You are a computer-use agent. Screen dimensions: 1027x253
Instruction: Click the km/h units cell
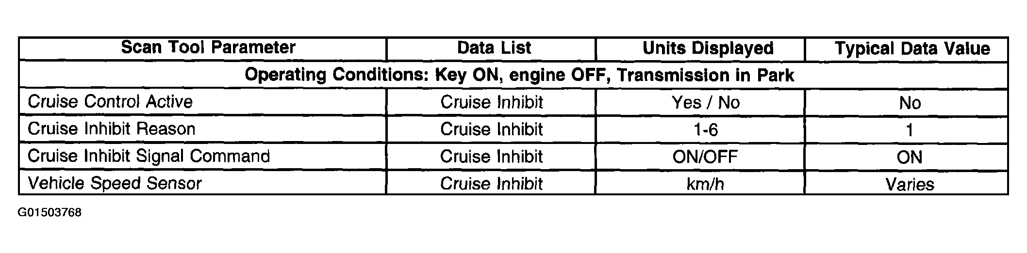(x=705, y=184)
